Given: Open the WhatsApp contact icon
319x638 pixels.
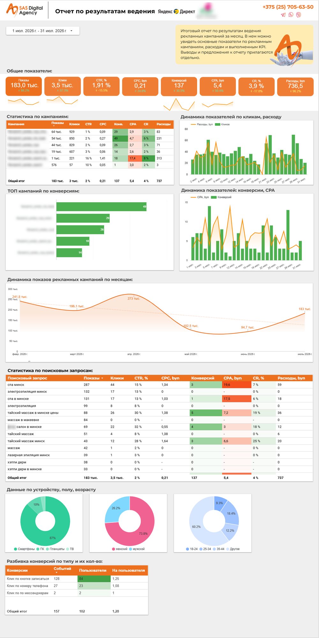Looking at the screenshot, I should pos(291,15).
